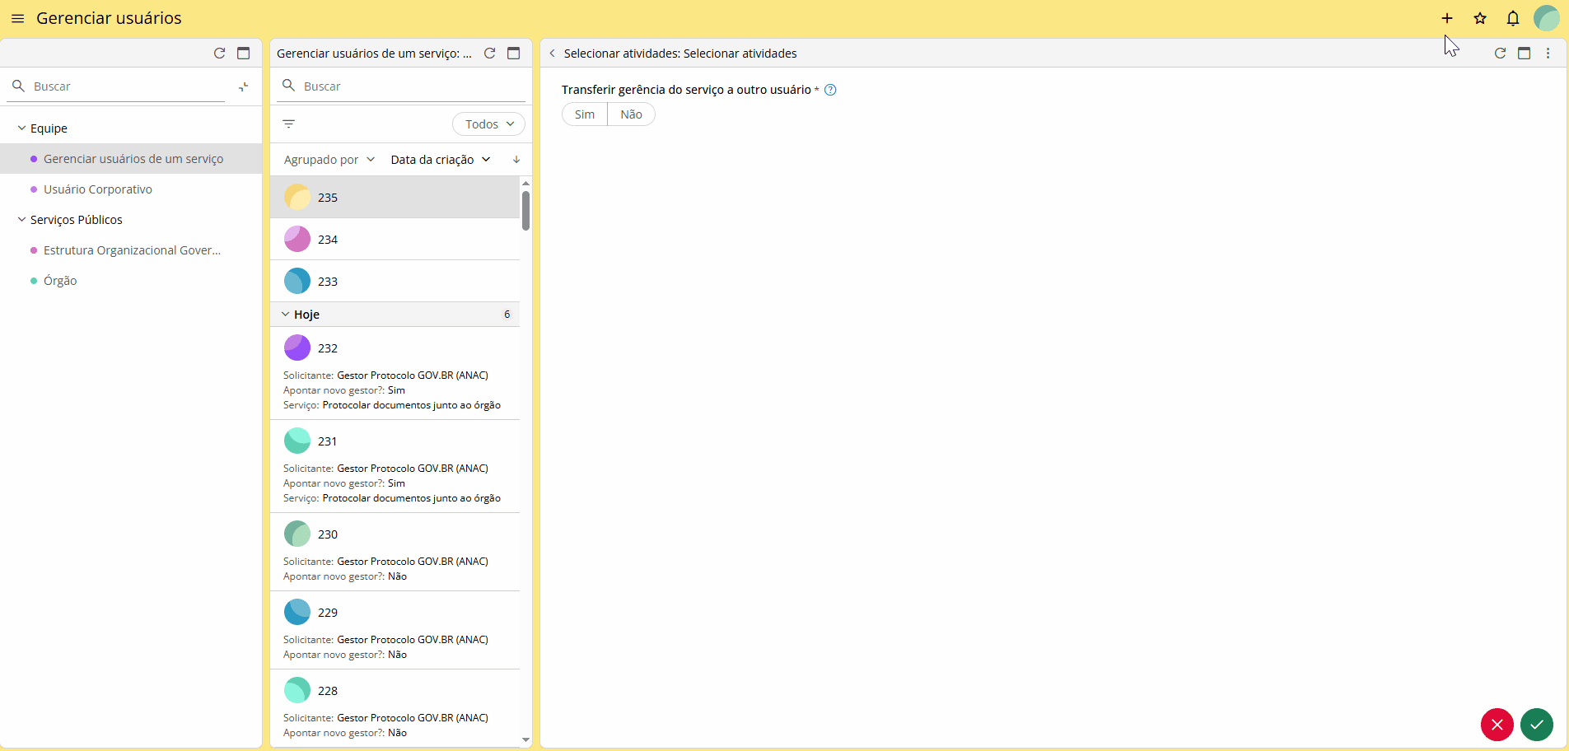Select record 234 in list
Screen dimensions: 1569x751
[395, 240]
